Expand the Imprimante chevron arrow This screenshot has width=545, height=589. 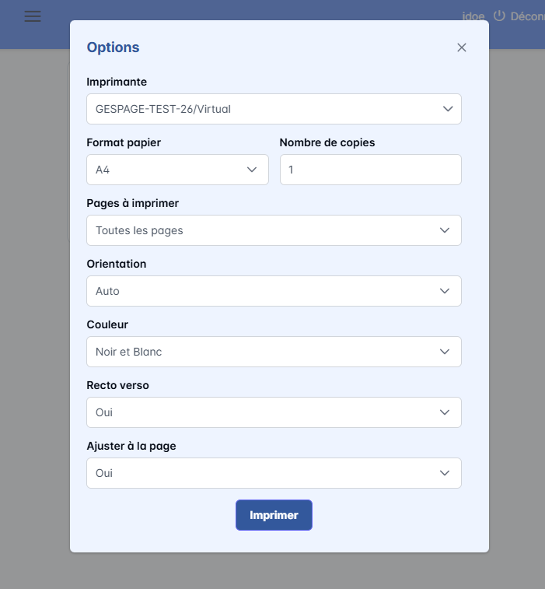(448, 109)
